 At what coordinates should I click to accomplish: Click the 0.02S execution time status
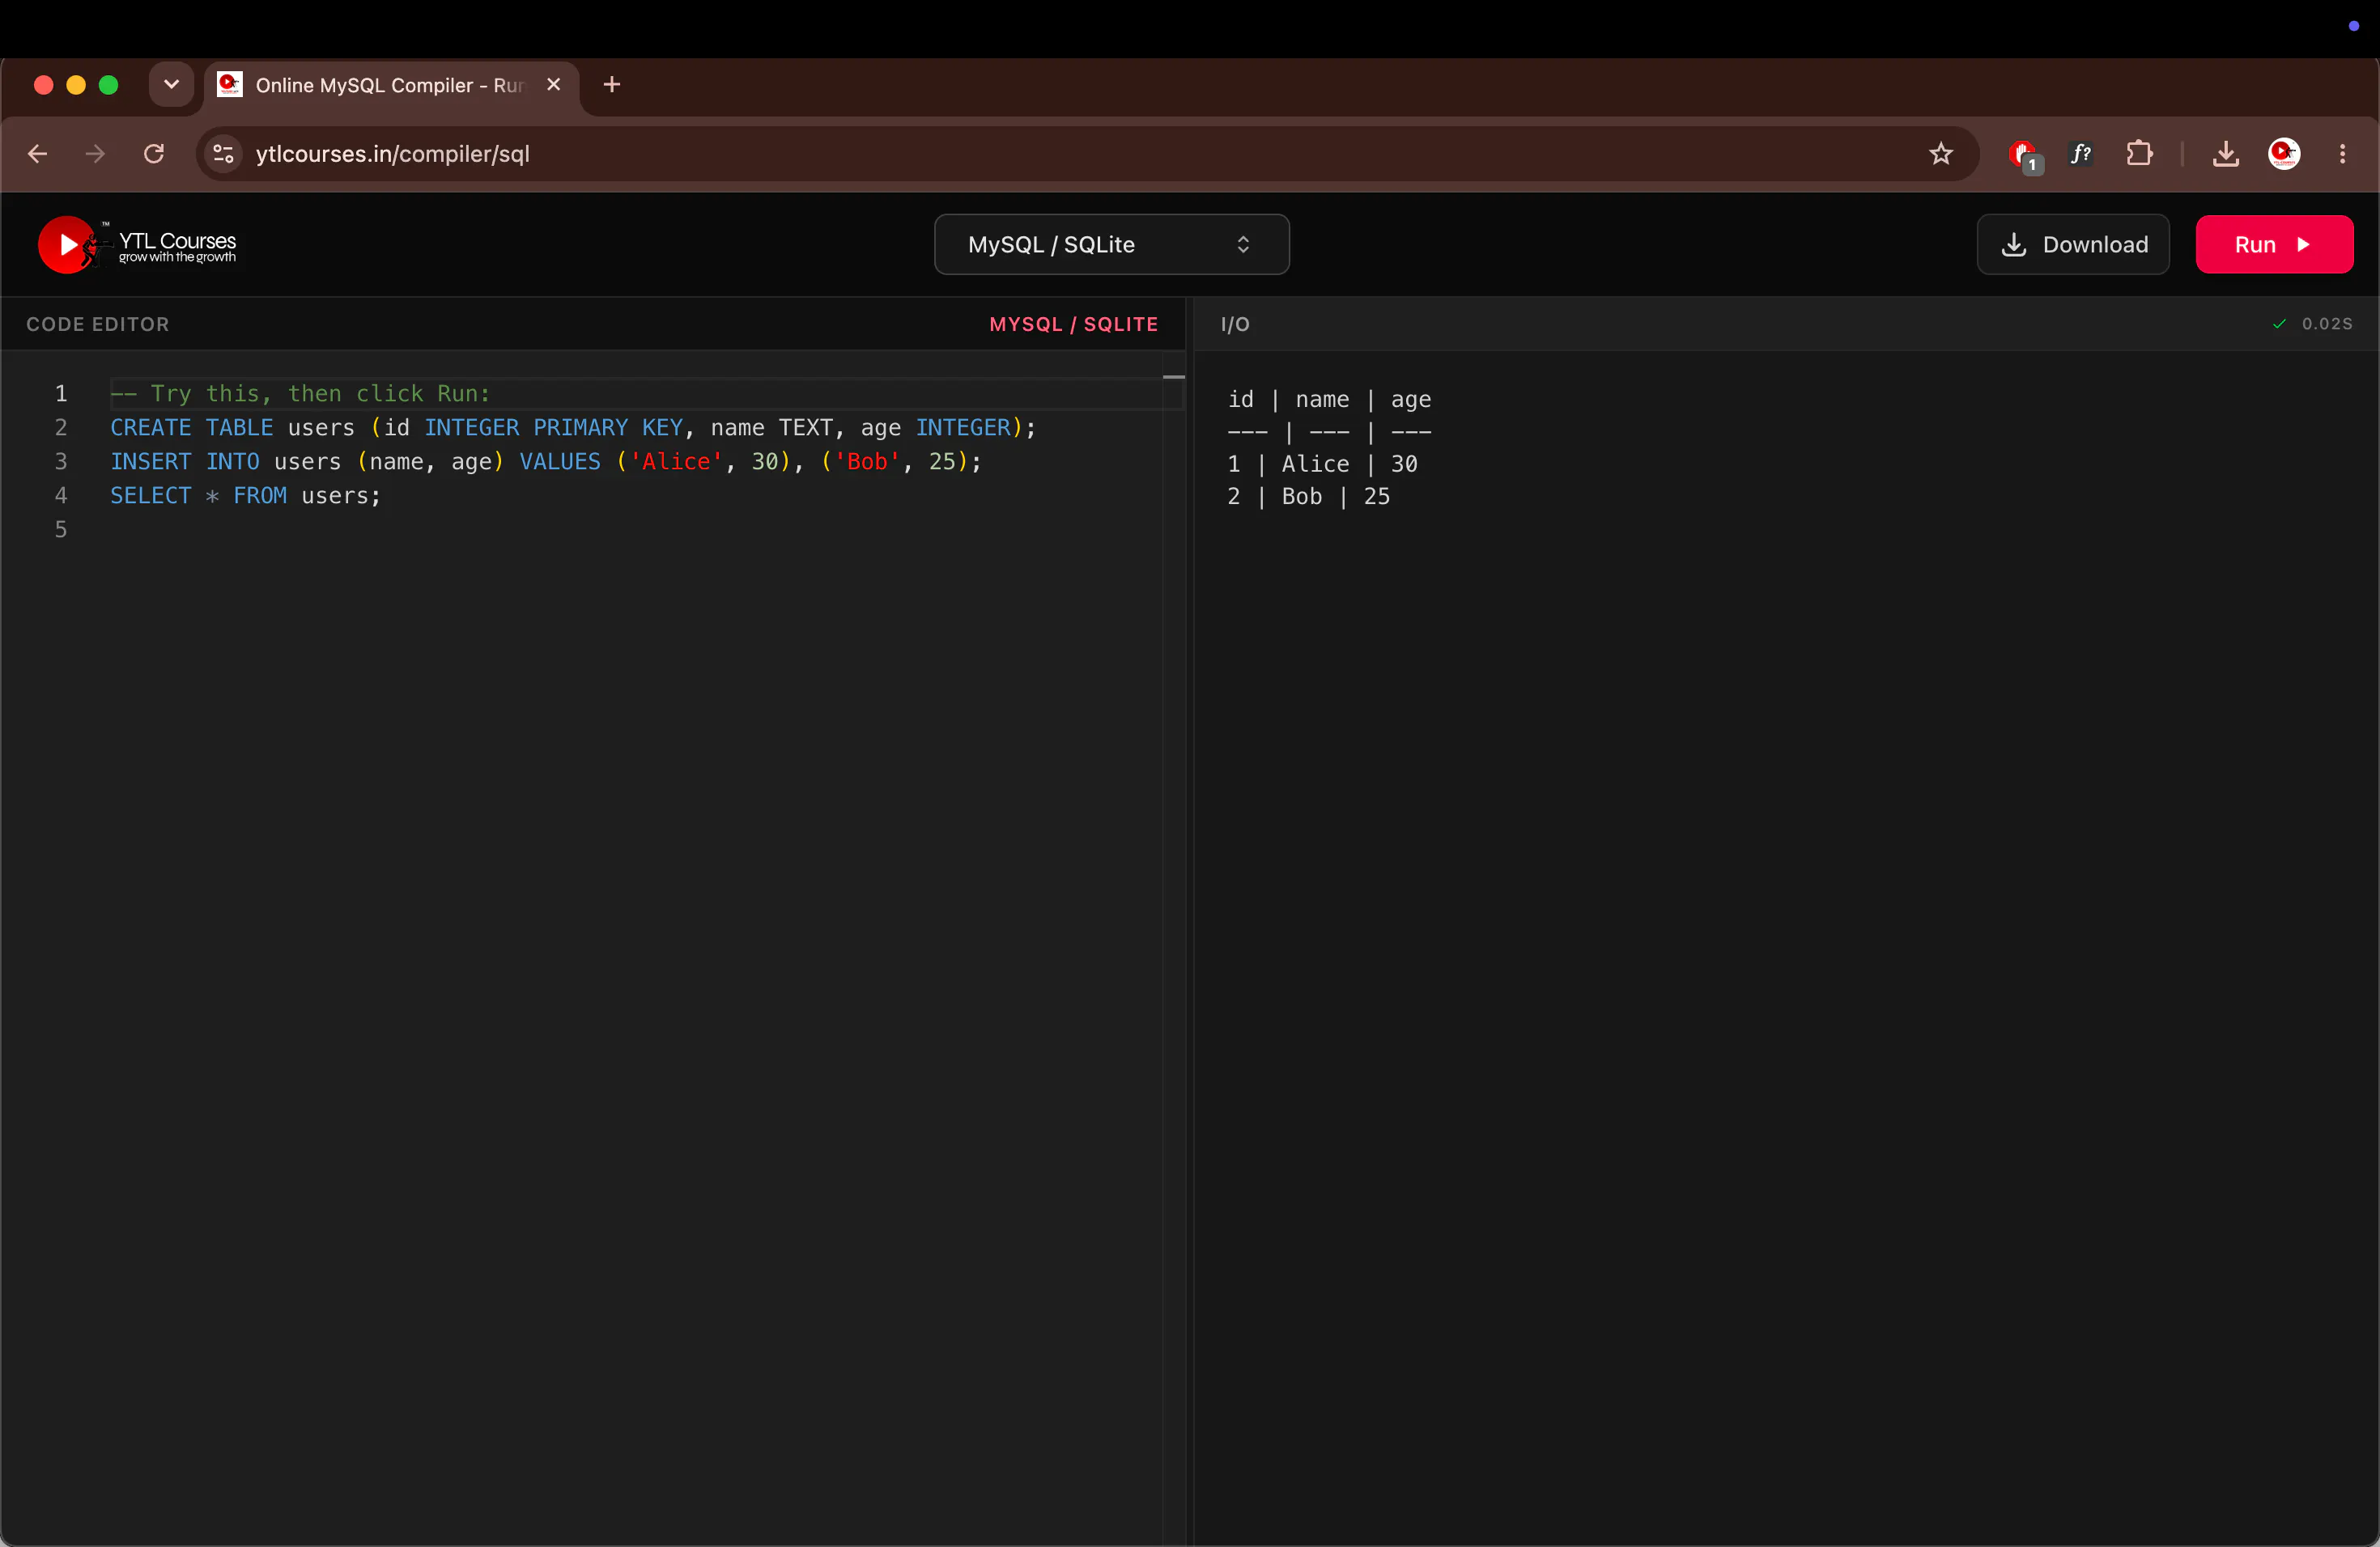[2326, 324]
